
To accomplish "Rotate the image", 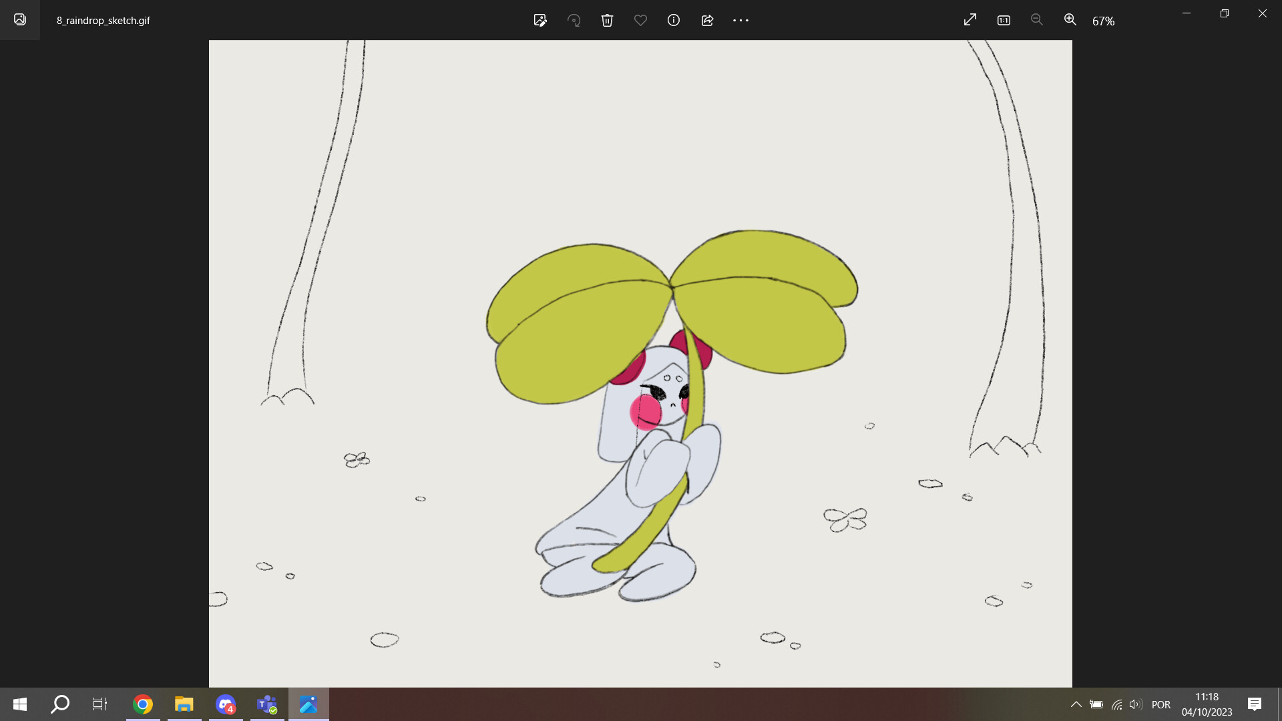I will [574, 20].
